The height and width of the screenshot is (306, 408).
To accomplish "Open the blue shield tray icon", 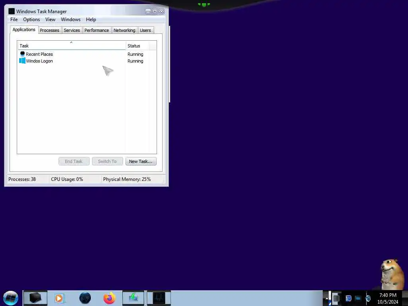I will coord(348,298).
